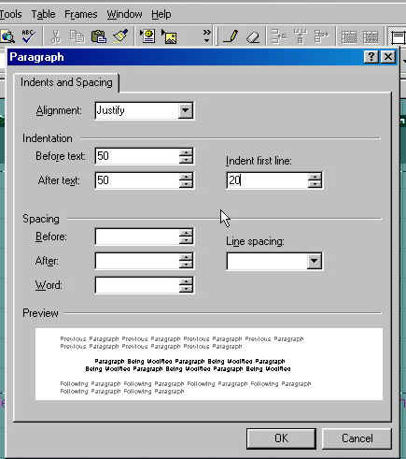Click the OK button
Viewport: 406px width, 459px height.
(281, 438)
